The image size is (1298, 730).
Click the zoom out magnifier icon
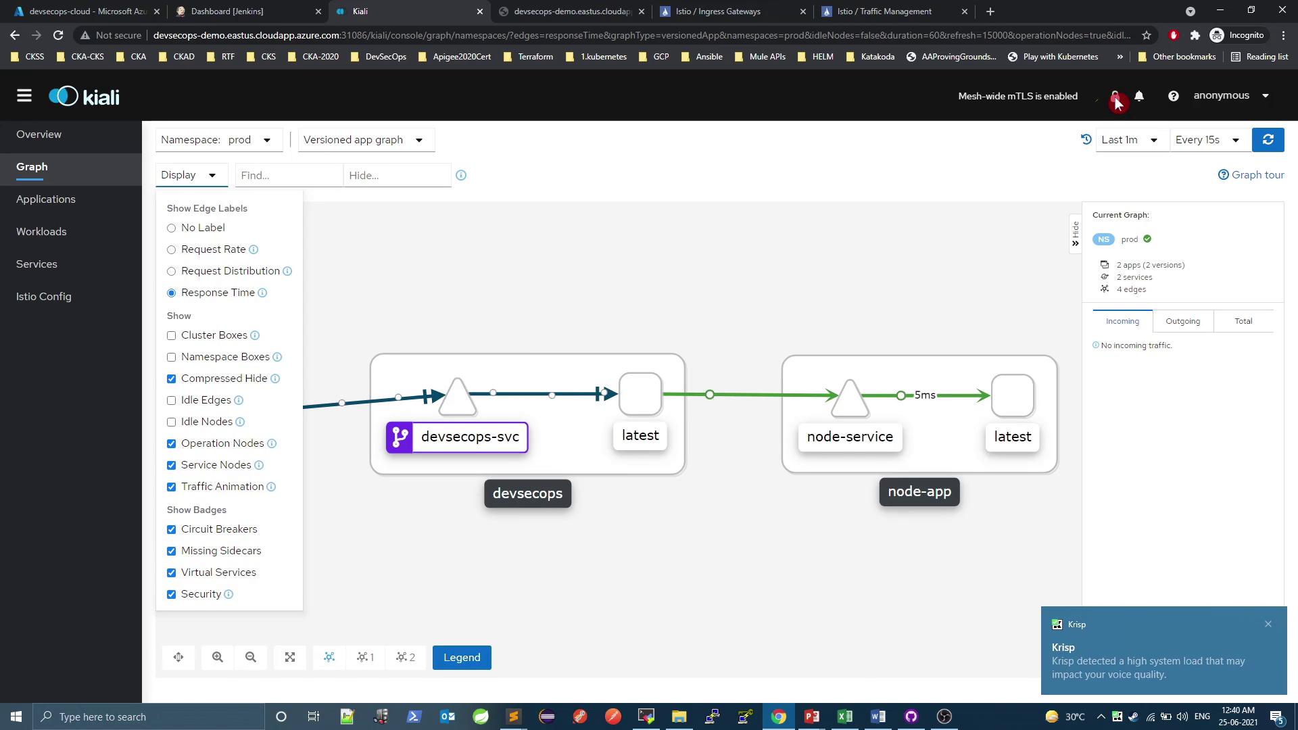(x=251, y=657)
